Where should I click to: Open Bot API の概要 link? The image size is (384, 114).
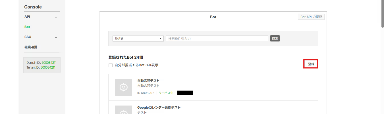click(311, 17)
